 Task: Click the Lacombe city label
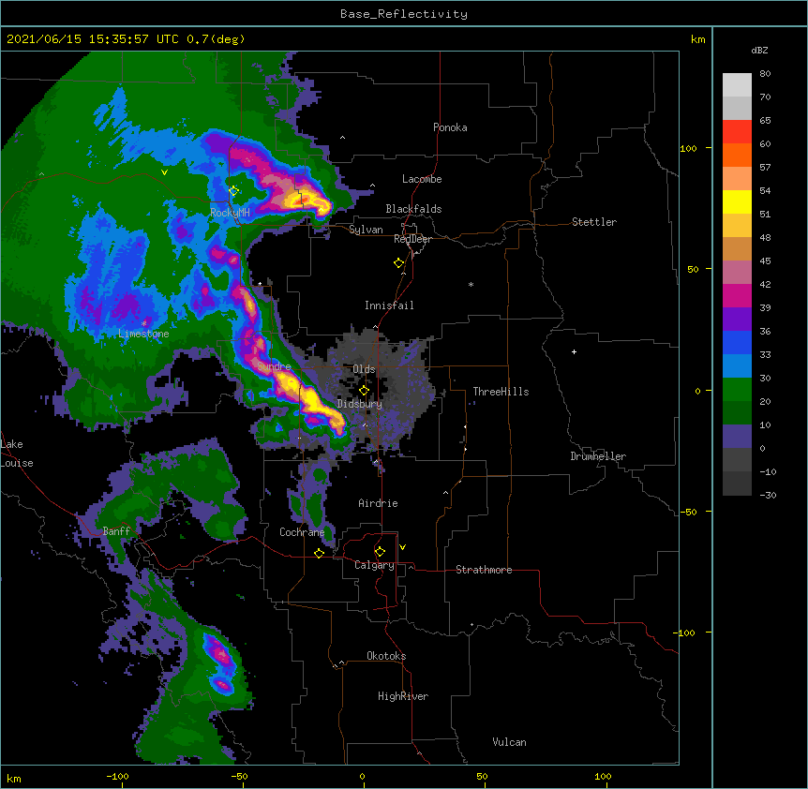(x=422, y=179)
